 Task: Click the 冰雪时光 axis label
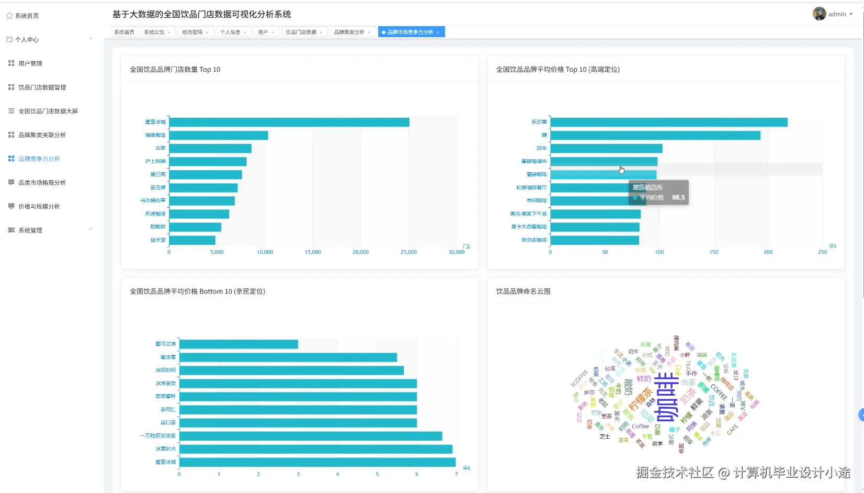click(x=166, y=449)
